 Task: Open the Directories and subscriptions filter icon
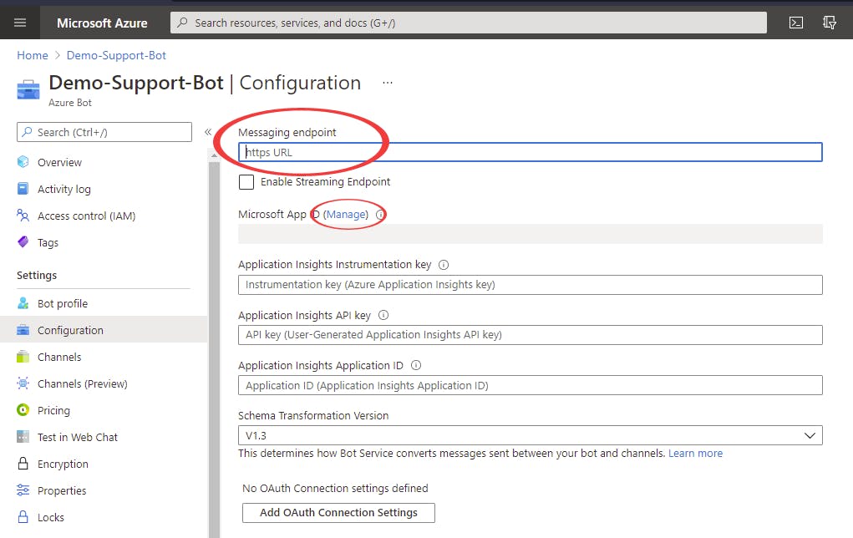tap(829, 23)
